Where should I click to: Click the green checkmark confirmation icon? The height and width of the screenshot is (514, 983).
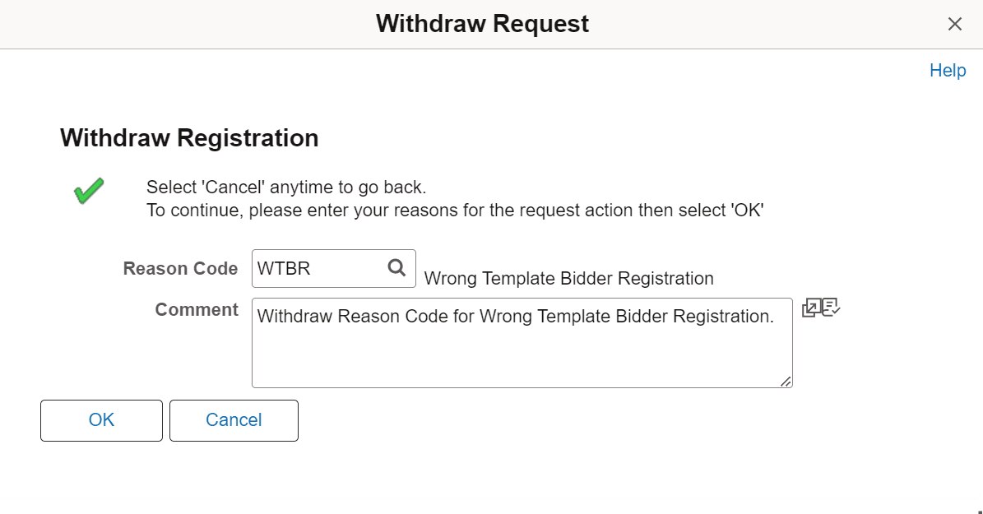(x=88, y=189)
